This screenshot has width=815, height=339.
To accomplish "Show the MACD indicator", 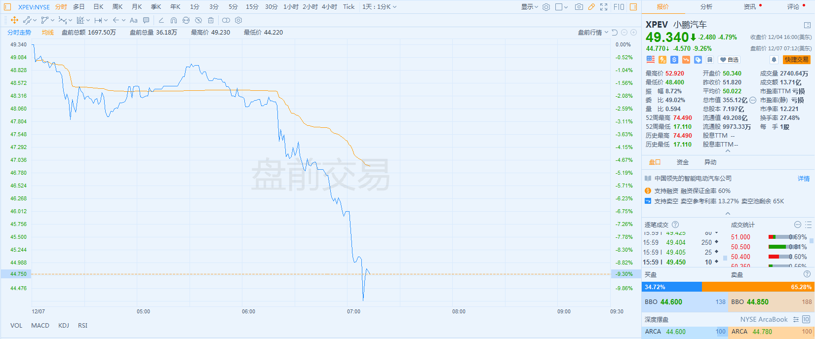I will pyautogui.click(x=40, y=326).
